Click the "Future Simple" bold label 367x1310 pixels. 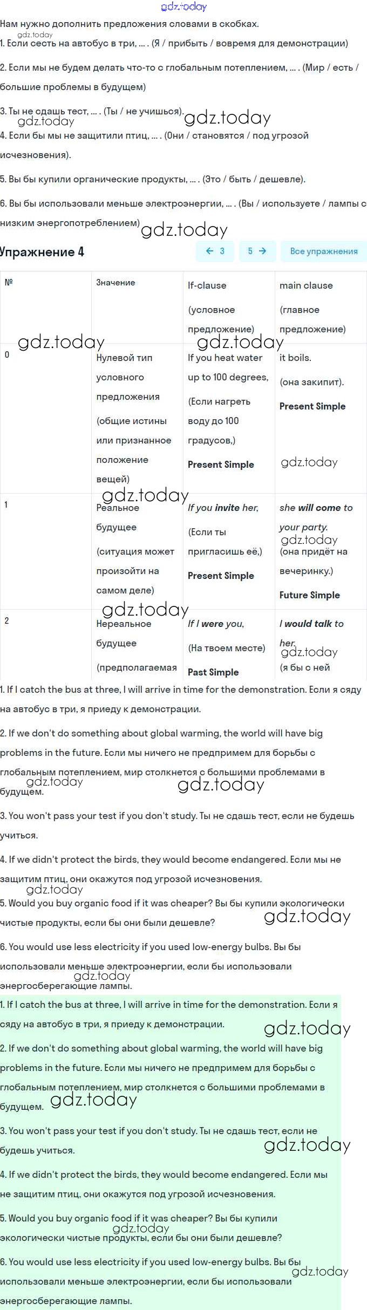310,595
